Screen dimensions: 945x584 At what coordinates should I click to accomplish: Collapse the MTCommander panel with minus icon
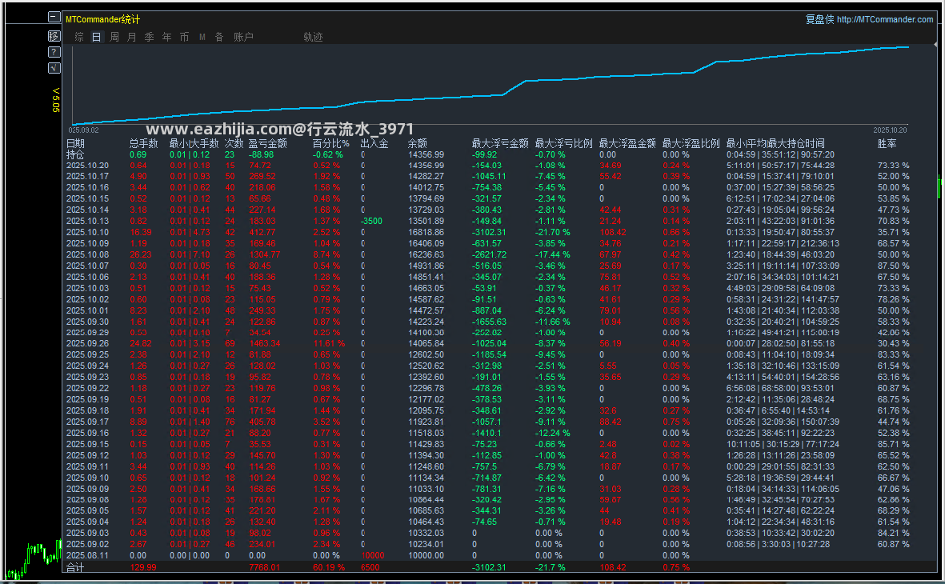click(x=54, y=18)
